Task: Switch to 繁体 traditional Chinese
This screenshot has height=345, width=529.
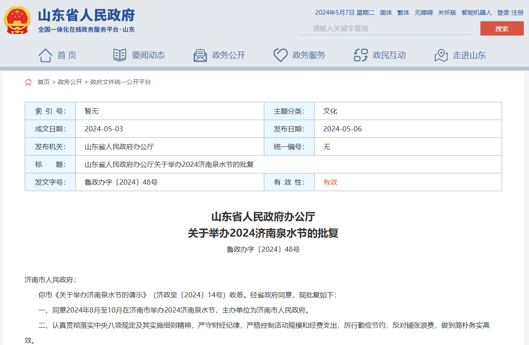Action: (403, 13)
